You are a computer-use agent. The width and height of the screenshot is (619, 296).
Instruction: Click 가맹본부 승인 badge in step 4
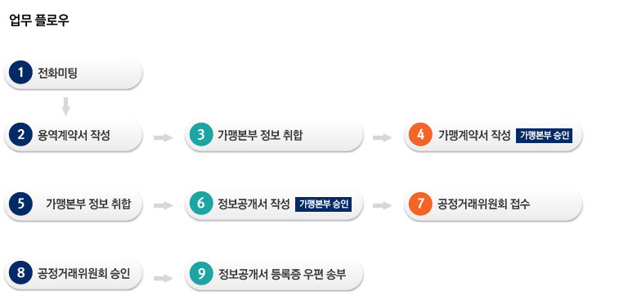(x=544, y=136)
